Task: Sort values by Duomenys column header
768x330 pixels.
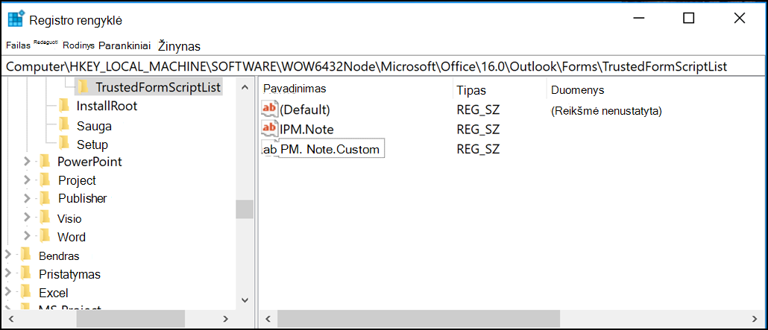Action: (577, 91)
